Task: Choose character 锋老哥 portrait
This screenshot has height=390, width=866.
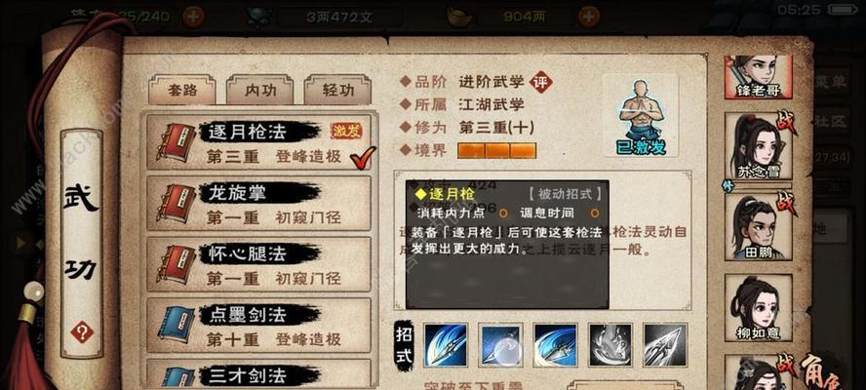Action: pyautogui.click(x=758, y=76)
